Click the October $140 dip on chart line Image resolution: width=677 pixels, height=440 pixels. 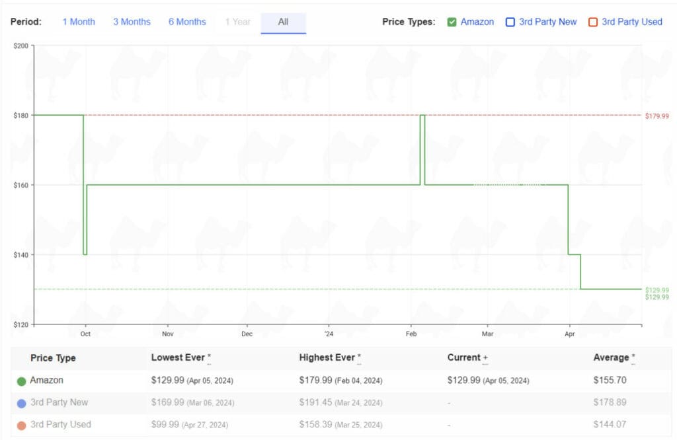85,254
